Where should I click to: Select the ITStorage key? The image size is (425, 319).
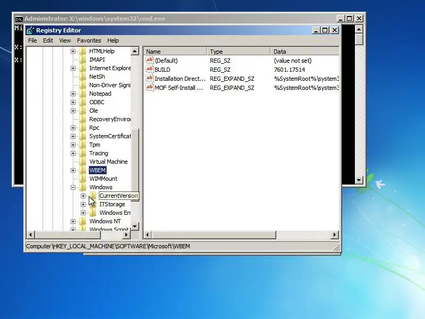pyautogui.click(x=112, y=204)
